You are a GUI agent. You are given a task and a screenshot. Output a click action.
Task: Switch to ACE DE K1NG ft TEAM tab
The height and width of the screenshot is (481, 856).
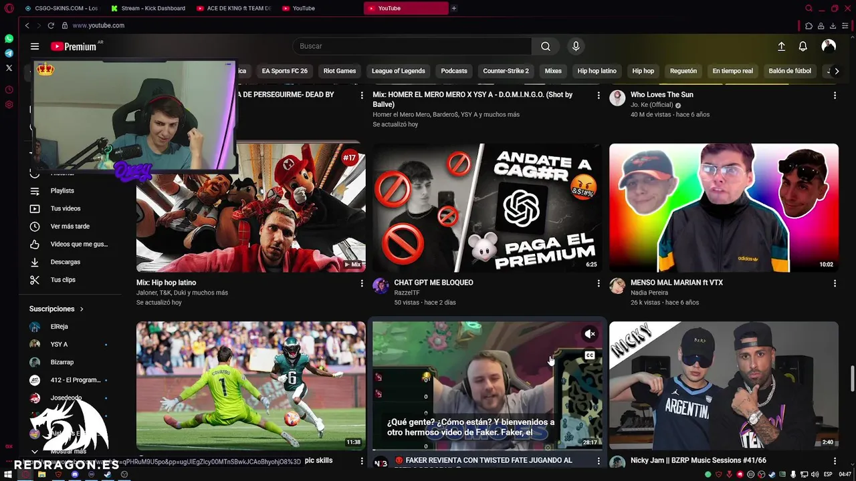pos(234,8)
